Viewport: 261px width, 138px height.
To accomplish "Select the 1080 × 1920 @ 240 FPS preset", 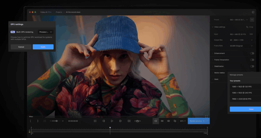I will tap(245, 93).
